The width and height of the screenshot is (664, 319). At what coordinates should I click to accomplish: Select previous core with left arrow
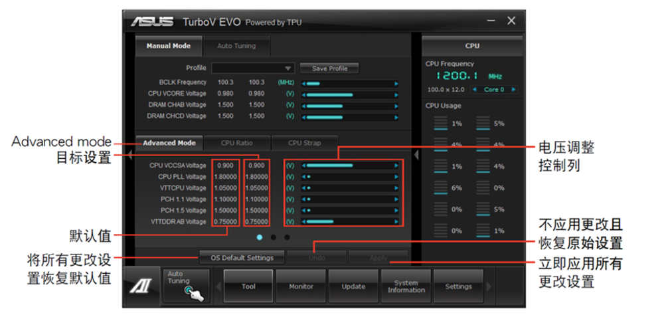coord(474,90)
